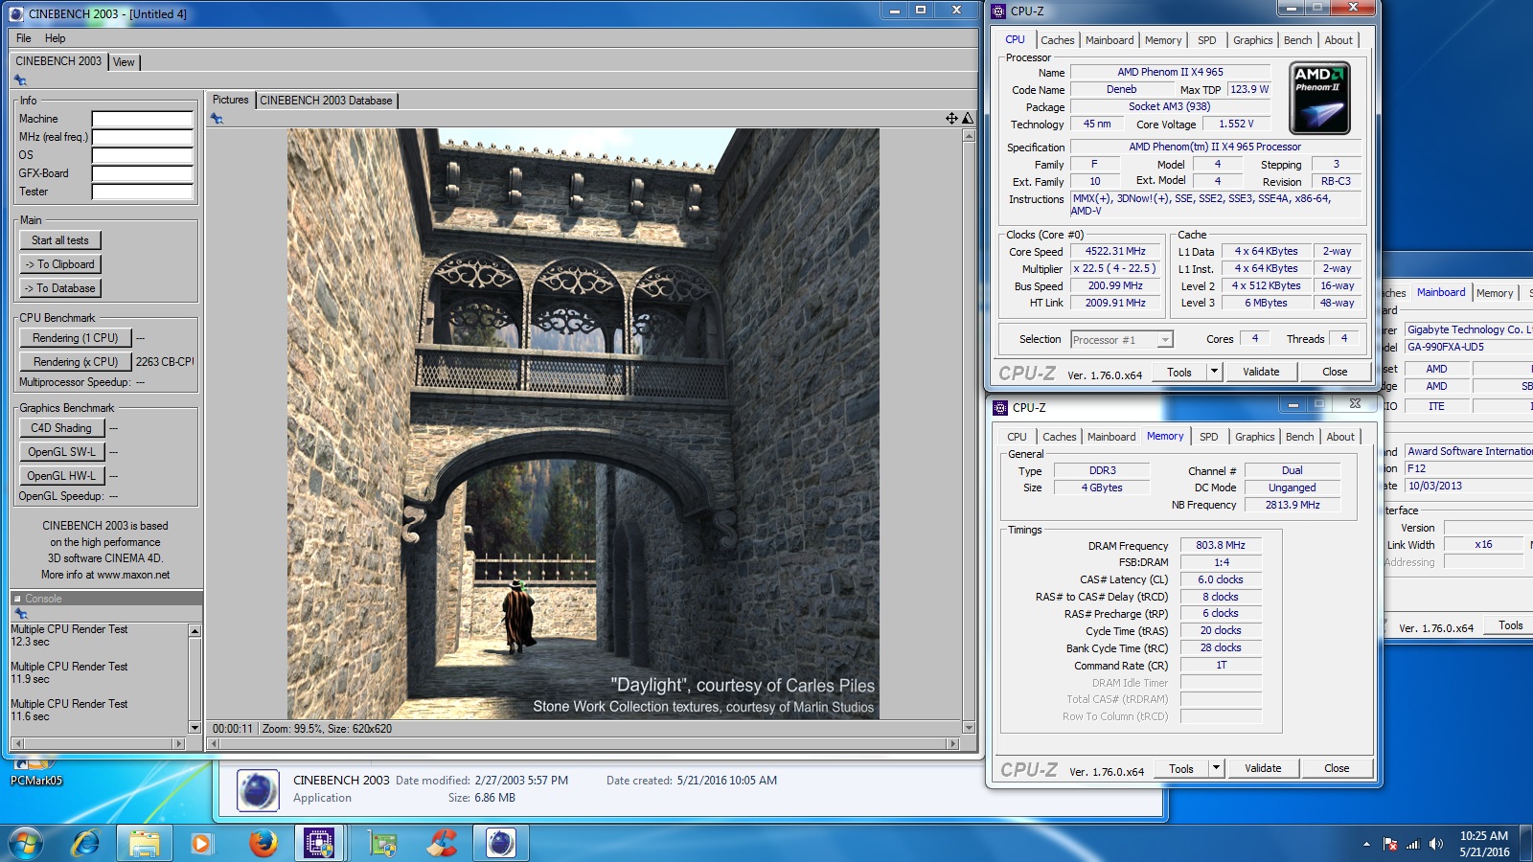Click Tools button in top CPU-Z window
This screenshot has width=1533, height=862.
point(1179,373)
